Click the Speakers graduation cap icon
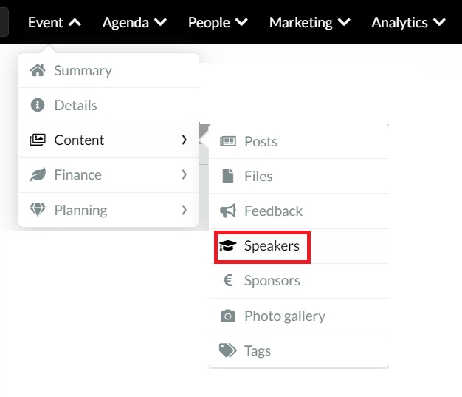462x397 pixels. tap(228, 245)
